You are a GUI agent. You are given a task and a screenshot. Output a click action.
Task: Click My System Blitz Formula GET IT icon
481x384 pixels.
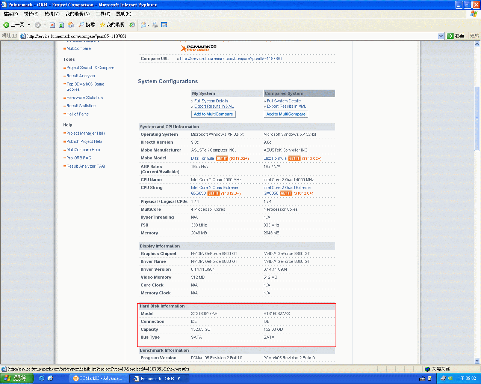[x=222, y=158]
